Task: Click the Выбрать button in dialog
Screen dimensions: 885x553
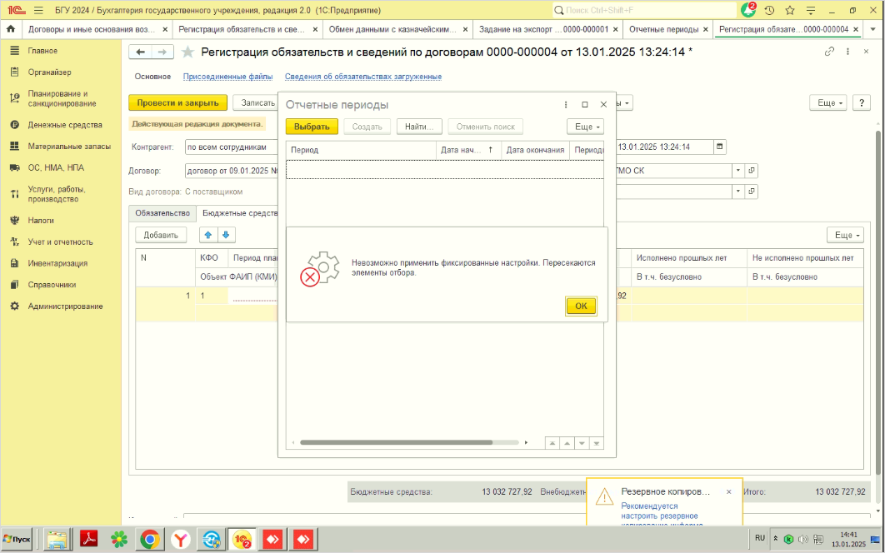Action: click(x=312, y=127)
